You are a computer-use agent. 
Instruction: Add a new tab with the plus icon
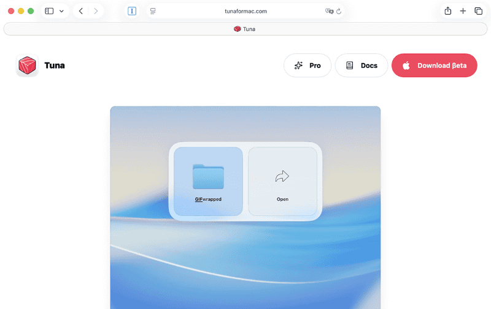pyautogui.click(x=463, y=11)
